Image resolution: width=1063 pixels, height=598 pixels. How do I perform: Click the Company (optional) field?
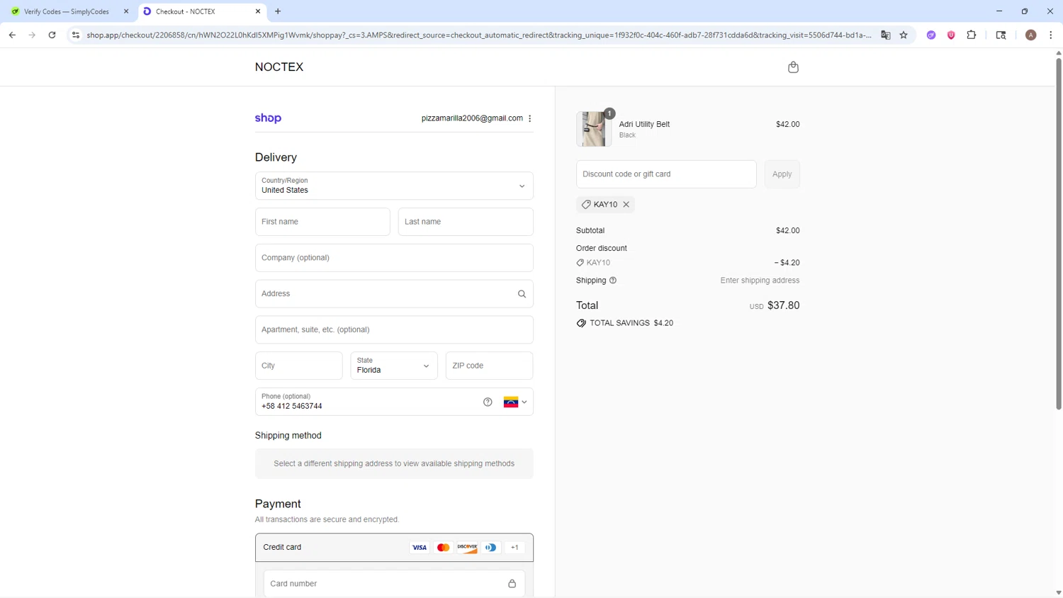(394, 258)
